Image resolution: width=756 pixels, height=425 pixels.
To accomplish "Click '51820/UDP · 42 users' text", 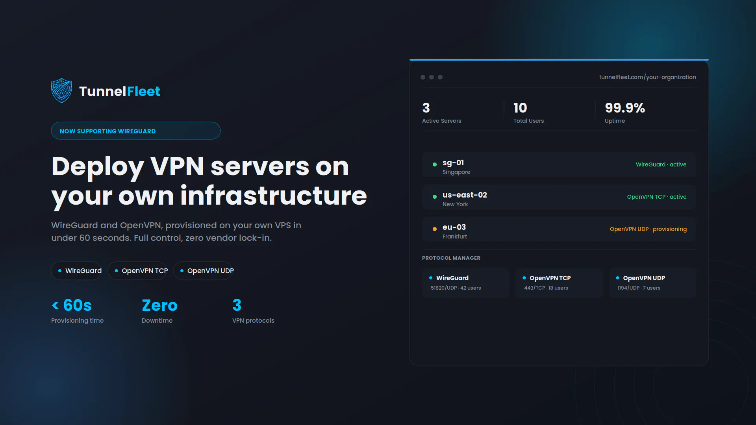I will [x=456, y=288].
